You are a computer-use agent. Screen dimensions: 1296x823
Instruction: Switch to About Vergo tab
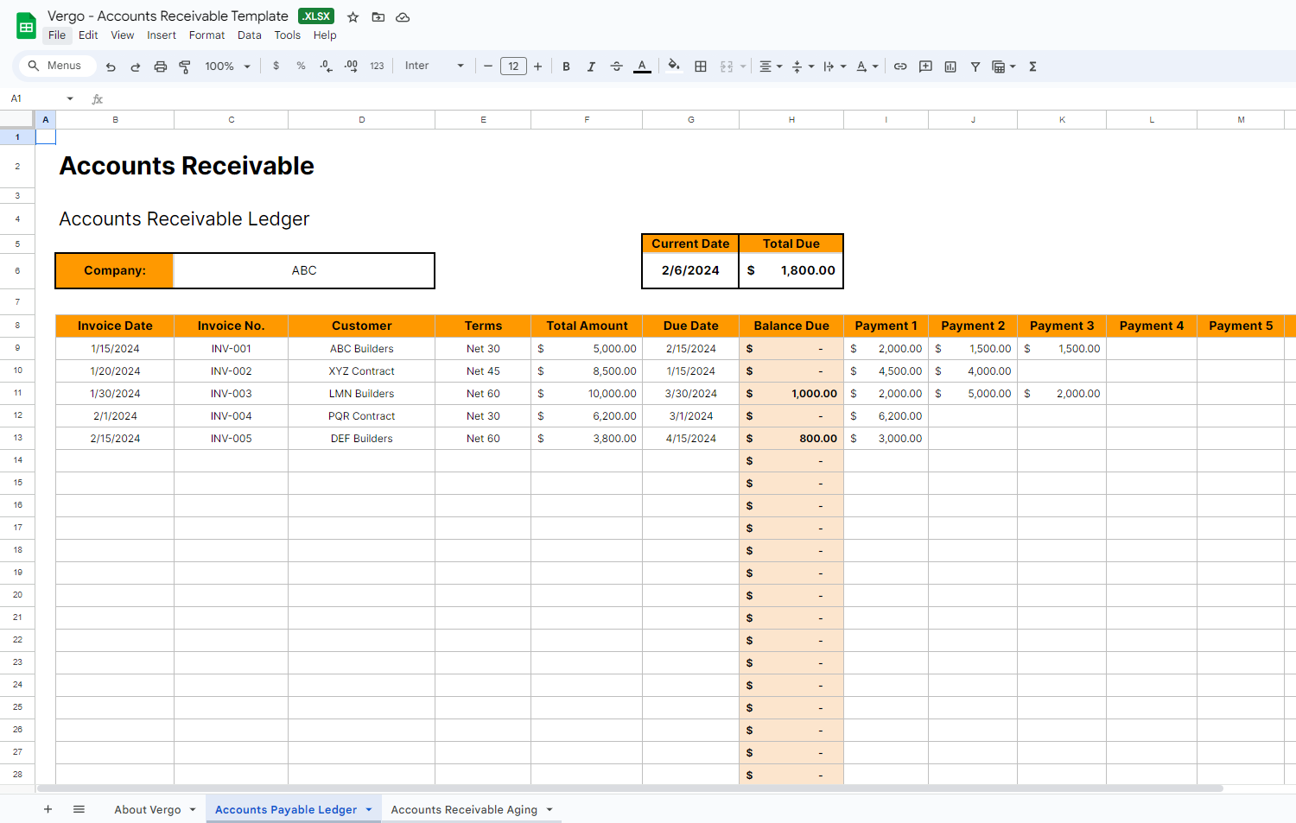click(148, 809)
